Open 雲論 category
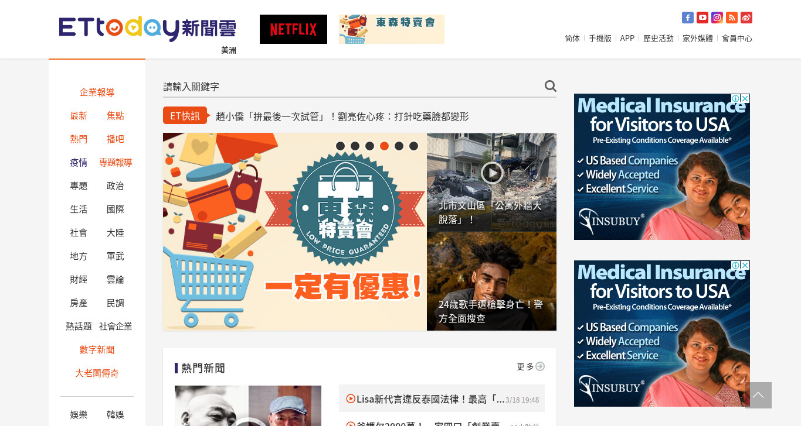 pyautogui.click(x=116, y=280)
